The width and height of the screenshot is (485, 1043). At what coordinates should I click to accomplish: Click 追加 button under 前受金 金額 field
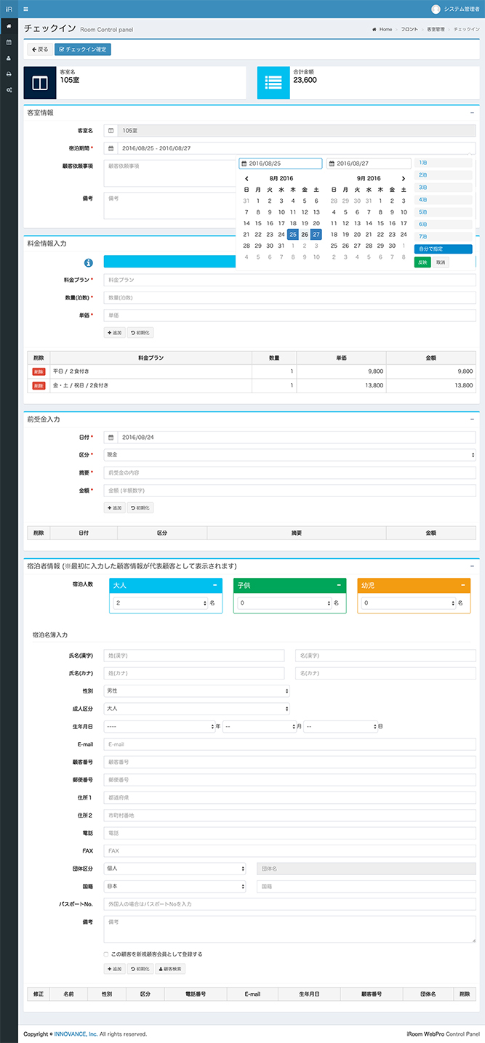click(115, 508)
